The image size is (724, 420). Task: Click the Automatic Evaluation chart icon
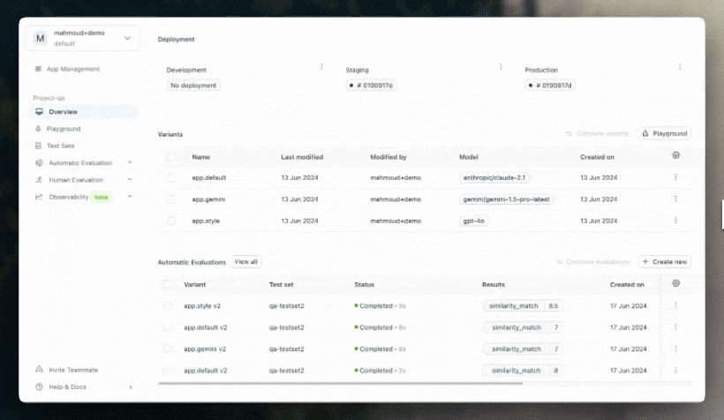(39, 163)
